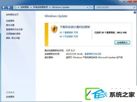137x102 pixels.
Task: Open 50 个重要更新 可用 link
Action: pos(69,33)
